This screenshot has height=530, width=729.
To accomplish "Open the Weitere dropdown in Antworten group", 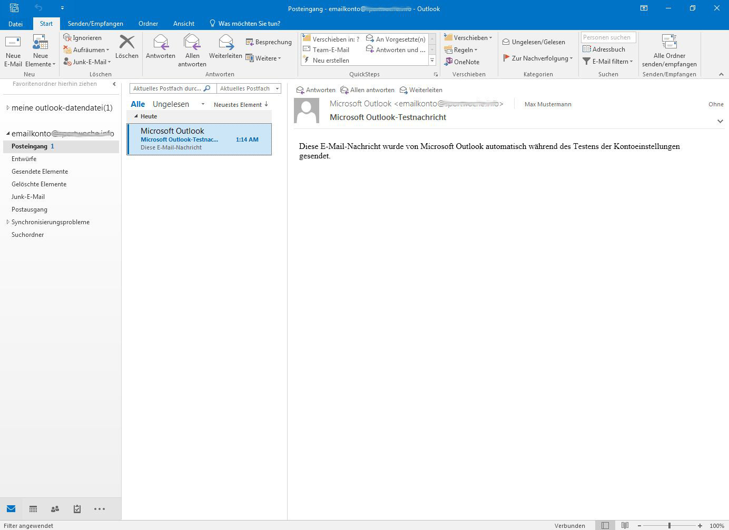I will pos(263,58).
